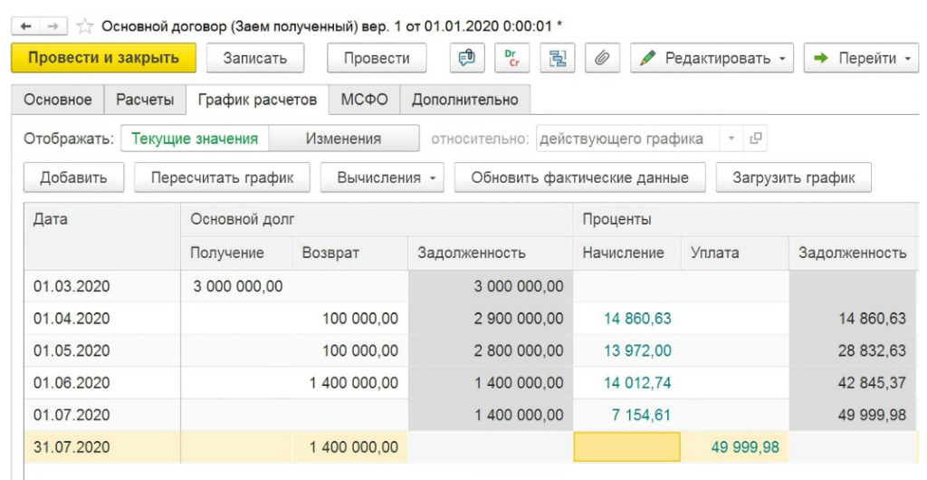Click the Провести button
Image resolution: width=927 pixels, height=480 pixels.
[x=377, y=58]
